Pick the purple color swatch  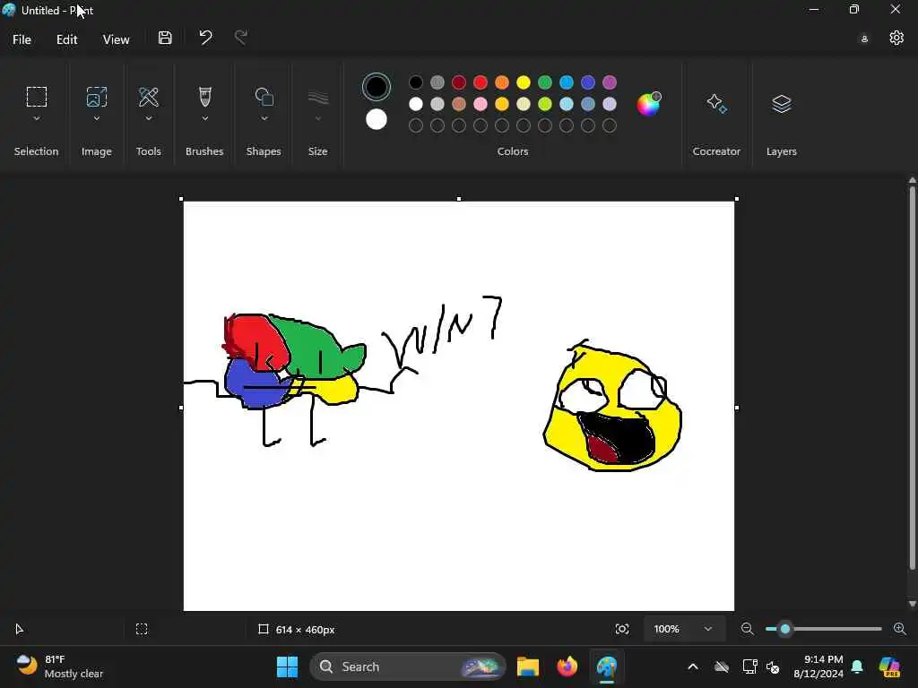pos(610,82)
